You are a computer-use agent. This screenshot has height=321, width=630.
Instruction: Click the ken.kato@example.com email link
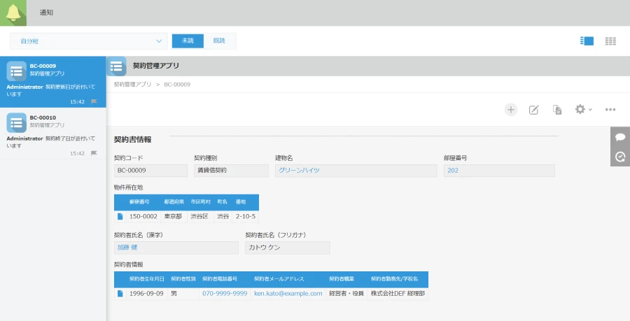(x=288, y=293)
